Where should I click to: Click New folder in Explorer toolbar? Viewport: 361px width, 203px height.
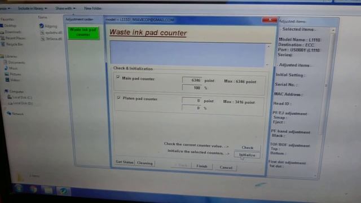93,8
